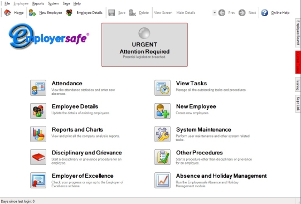Click the Delete employee icon
The height and width of the screenshot is (204, 301).
(132, 13)
